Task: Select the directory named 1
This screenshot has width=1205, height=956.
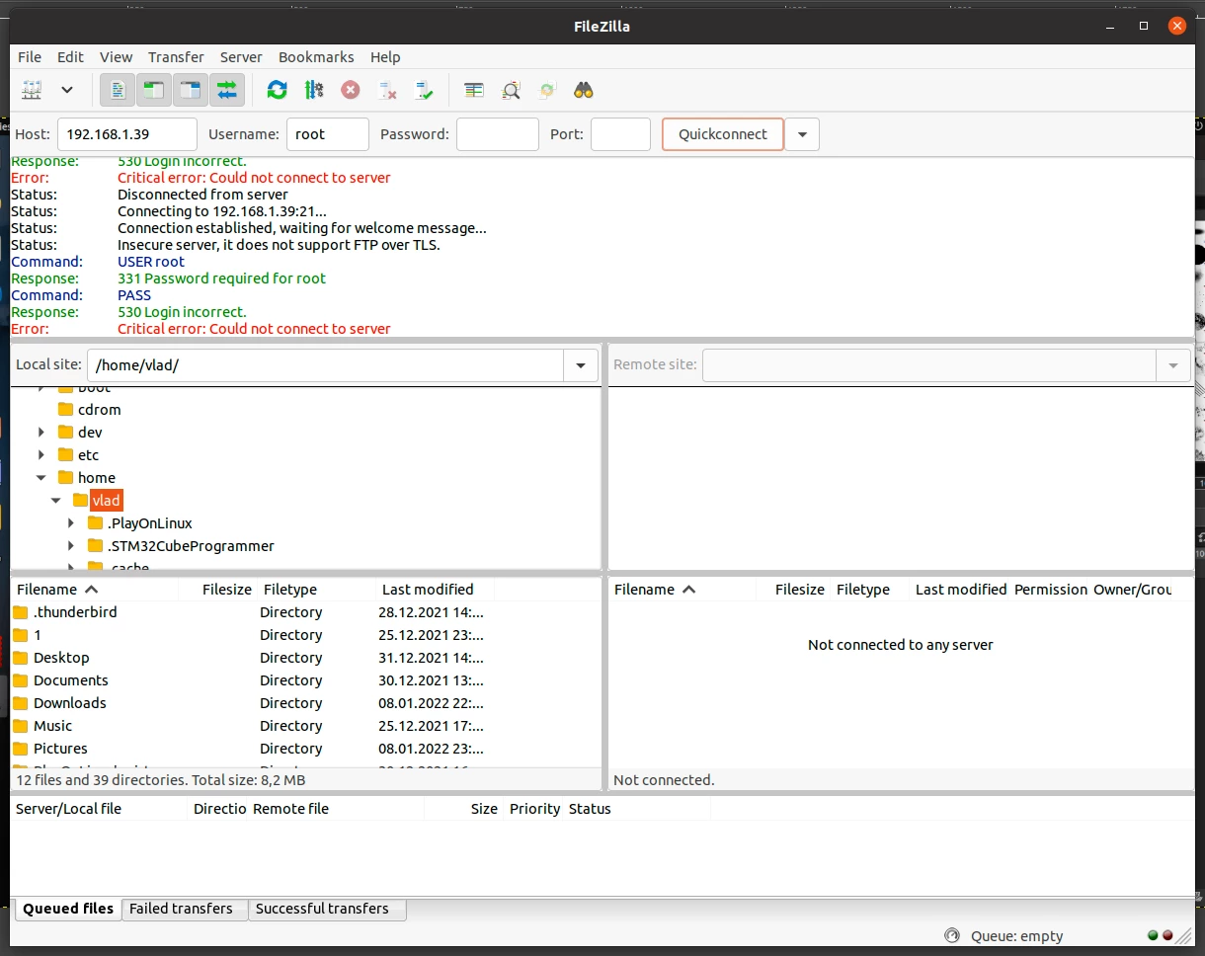Action: [x=305, y=635]
